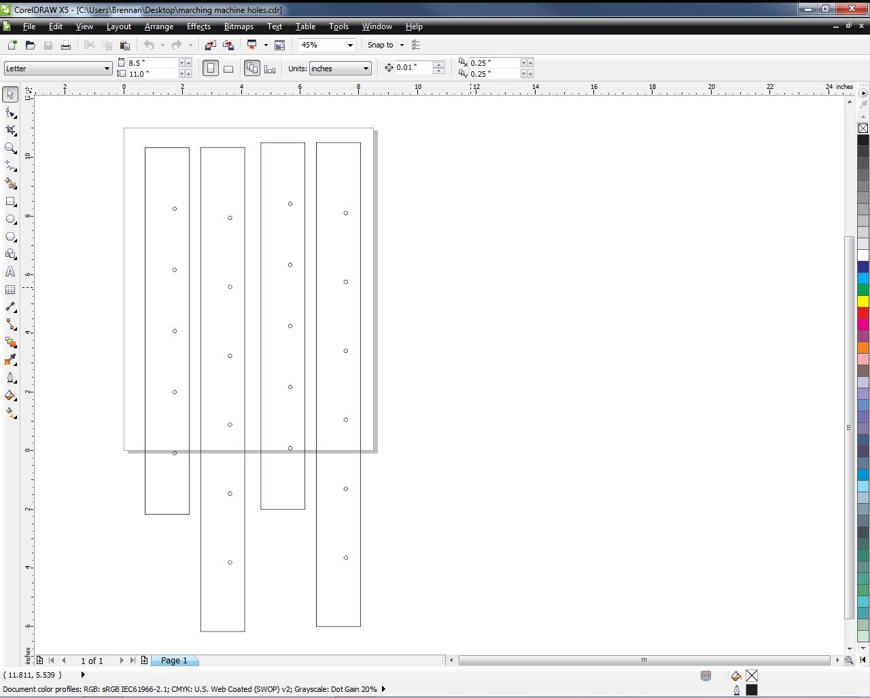This screenshot has width=870, height=698.
Task: Select the Shape tool
Action: (10, 113)
